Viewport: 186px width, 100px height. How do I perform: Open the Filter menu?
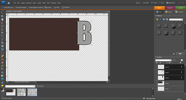[44, 3]
